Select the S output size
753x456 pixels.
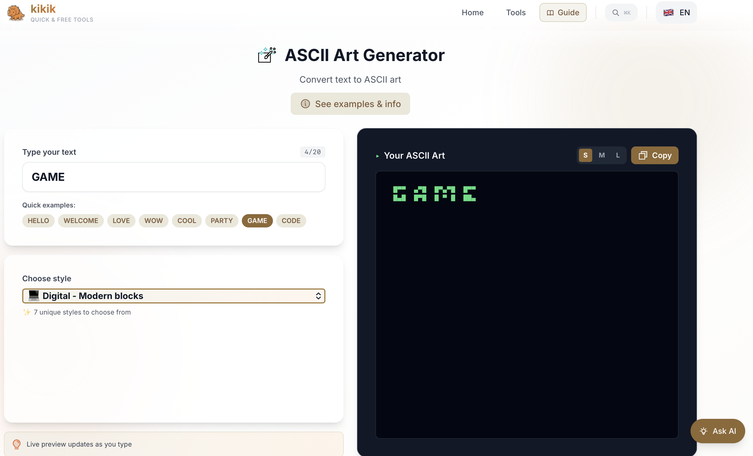pyautogui.click(x=585, y=155)
